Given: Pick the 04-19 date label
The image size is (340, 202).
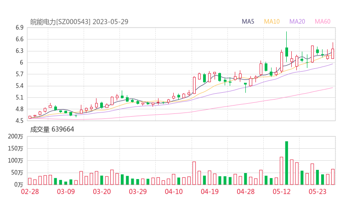Looking at the screenshot, I should point(210,191).
